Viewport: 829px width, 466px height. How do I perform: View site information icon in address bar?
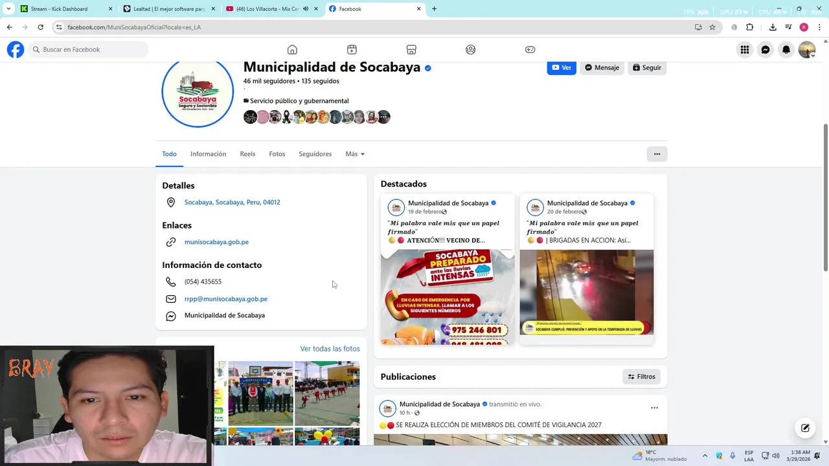[x=59, y=27]
